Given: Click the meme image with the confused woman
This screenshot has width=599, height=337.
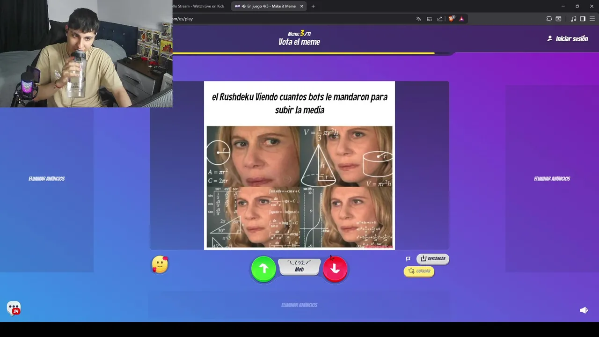Looking at the screenshot, I should pyautogui.click(x=299, y=187).
